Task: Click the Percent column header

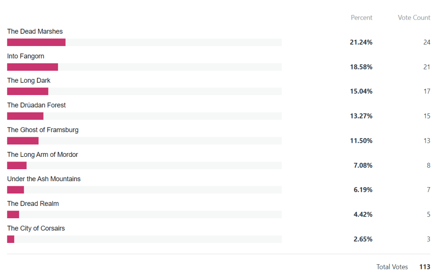Action: tap(361, 18)
